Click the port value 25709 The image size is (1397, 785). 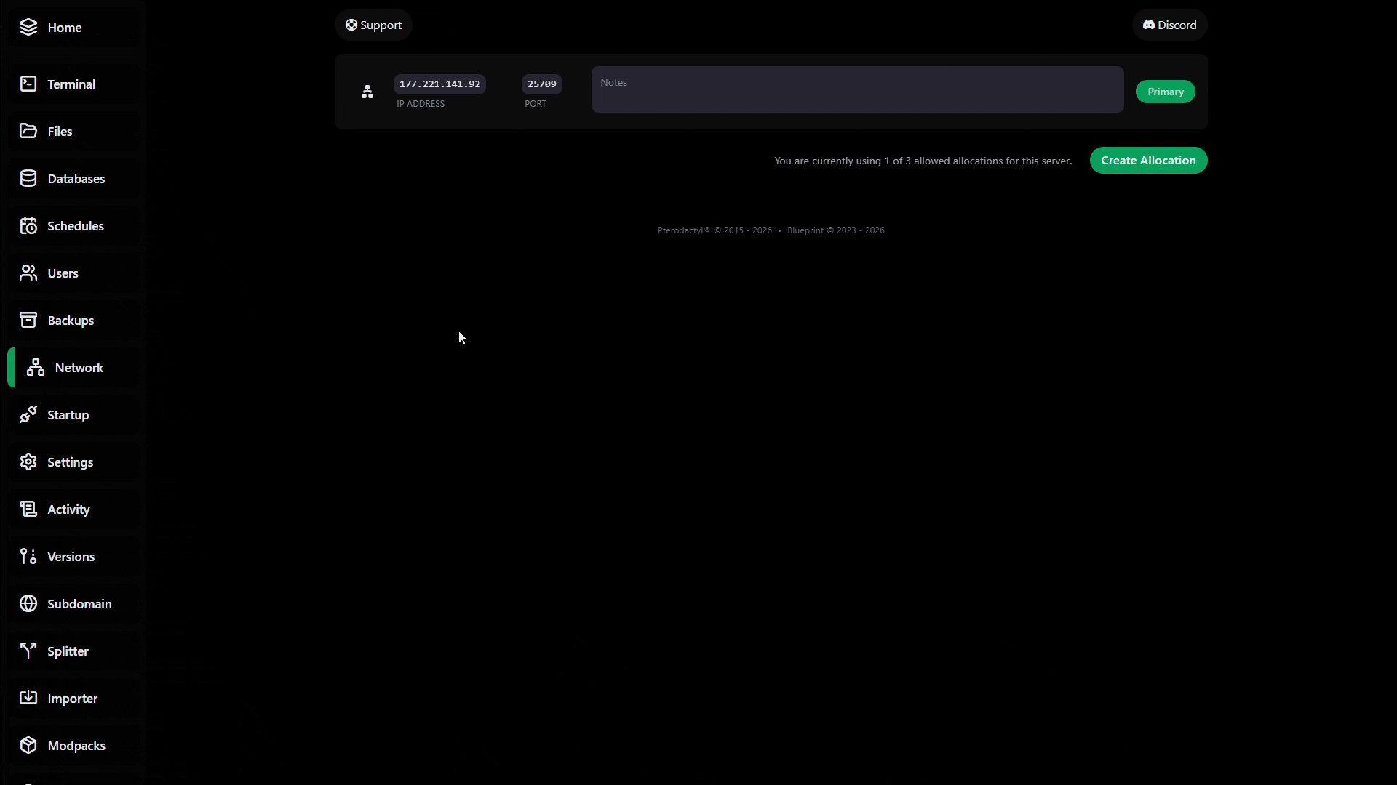point(541,84)
